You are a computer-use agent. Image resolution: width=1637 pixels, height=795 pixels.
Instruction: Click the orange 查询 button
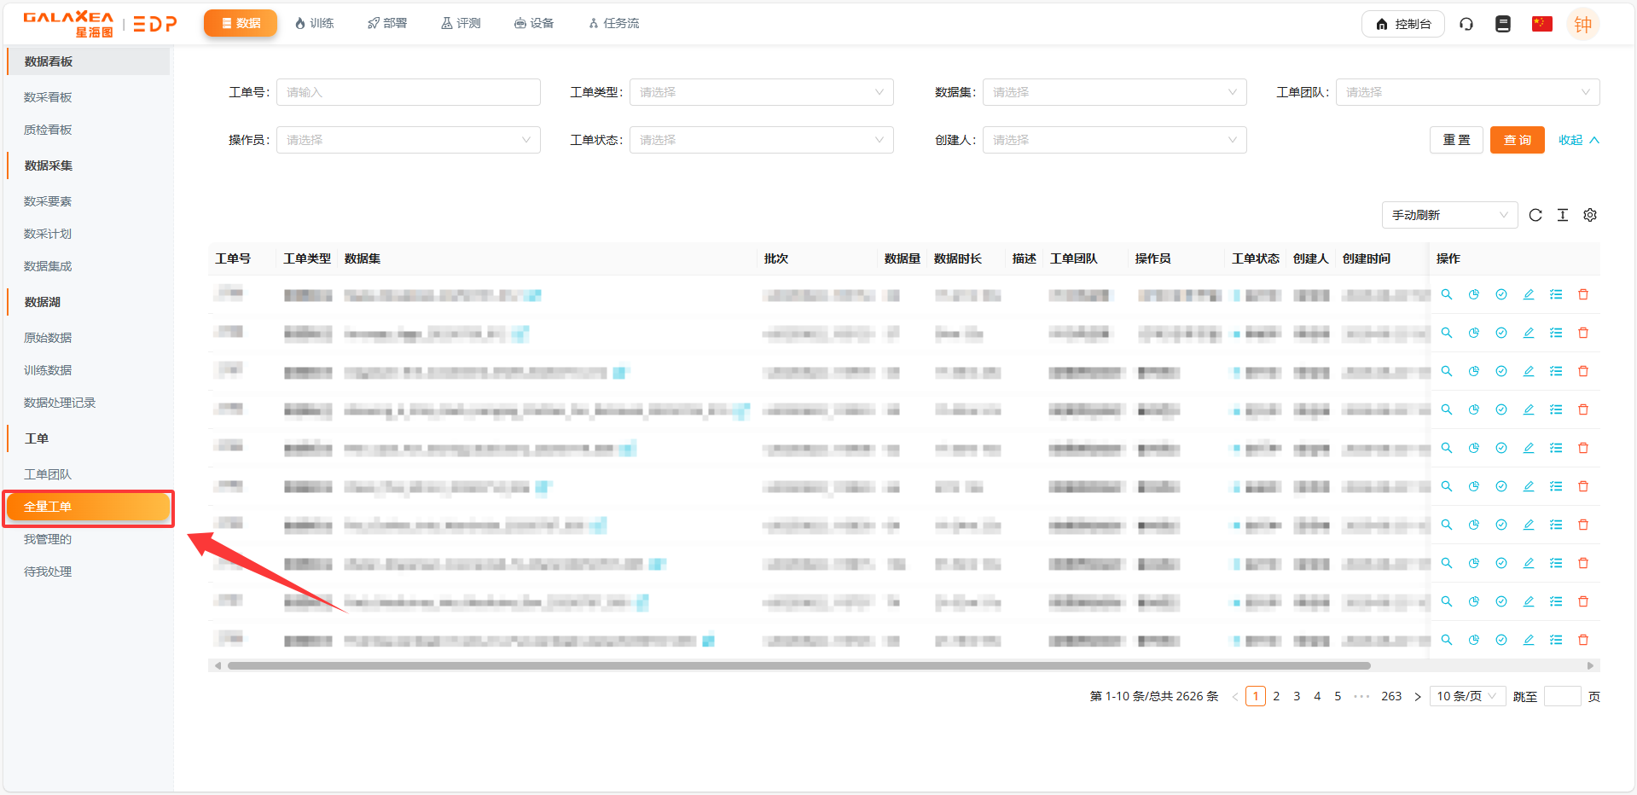(x=1517, y=140)
